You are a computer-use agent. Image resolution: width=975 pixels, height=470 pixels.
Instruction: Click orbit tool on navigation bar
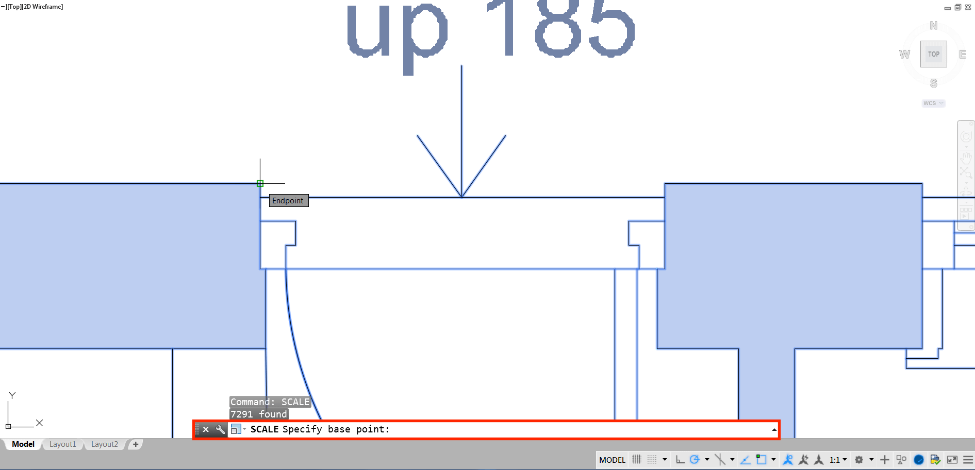(966, 193)
